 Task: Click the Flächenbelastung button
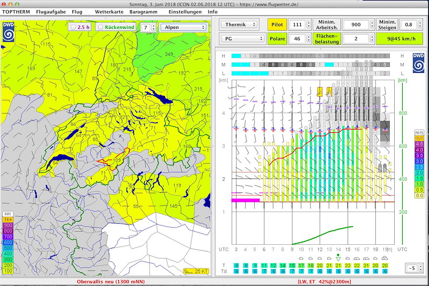point(327,39)
